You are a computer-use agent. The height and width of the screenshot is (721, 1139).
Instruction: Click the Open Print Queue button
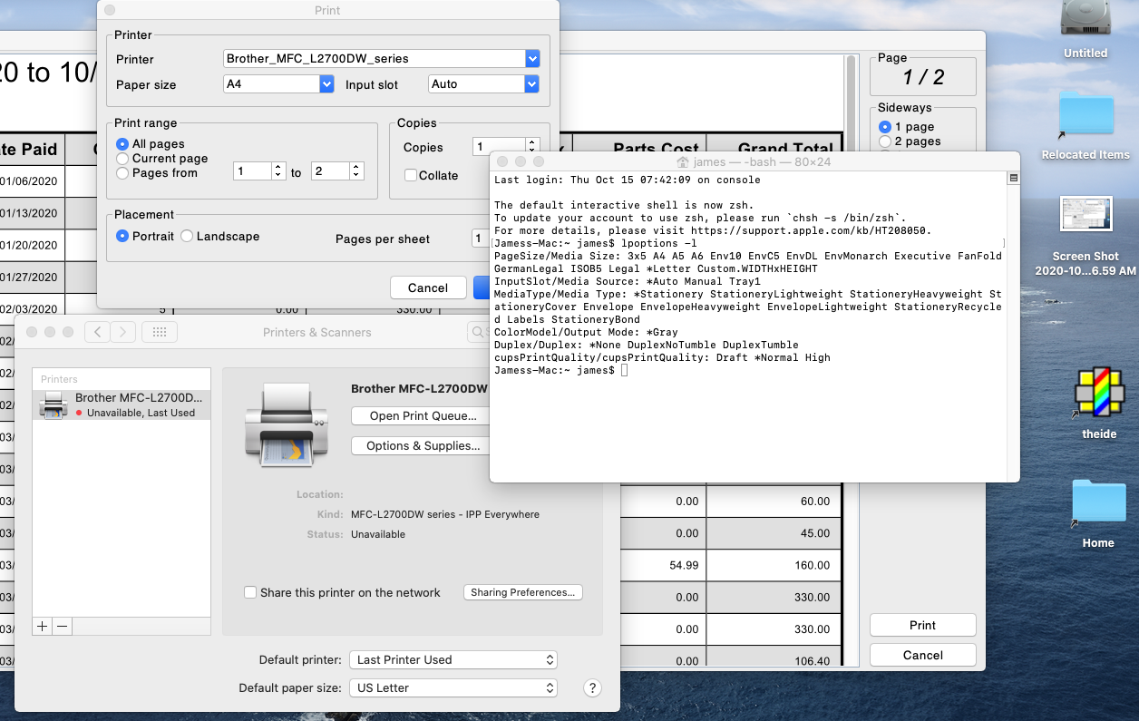(x=423, y=416)
